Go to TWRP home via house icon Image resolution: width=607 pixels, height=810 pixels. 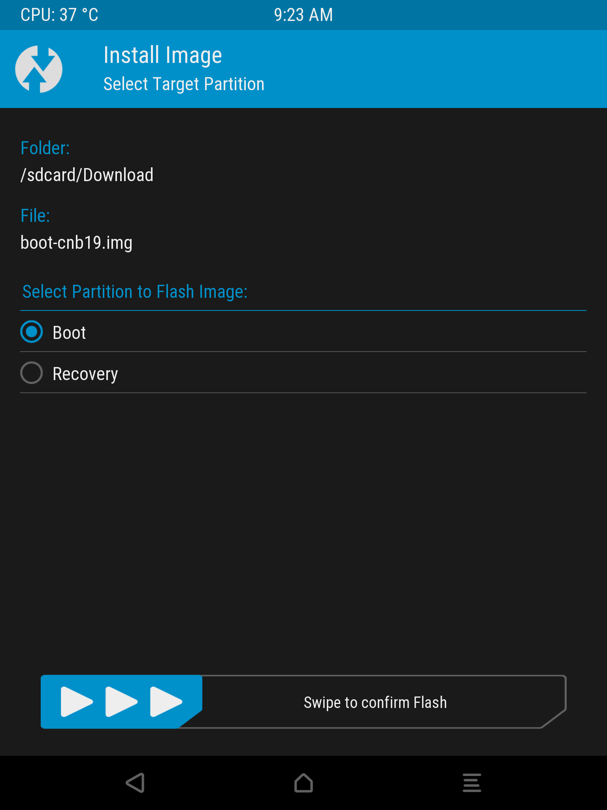coord(303,783)
